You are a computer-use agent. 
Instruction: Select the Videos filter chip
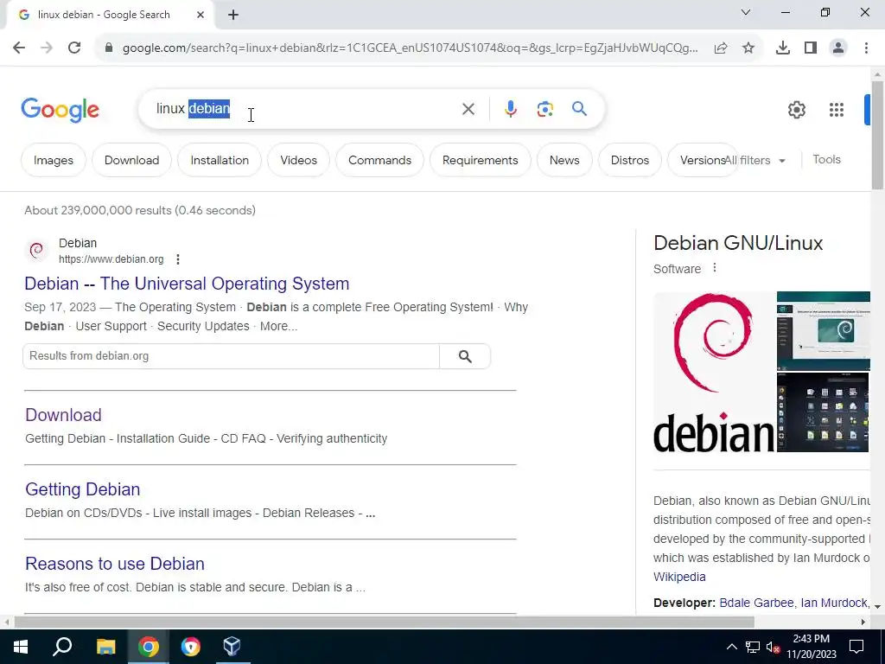[298, 160]
